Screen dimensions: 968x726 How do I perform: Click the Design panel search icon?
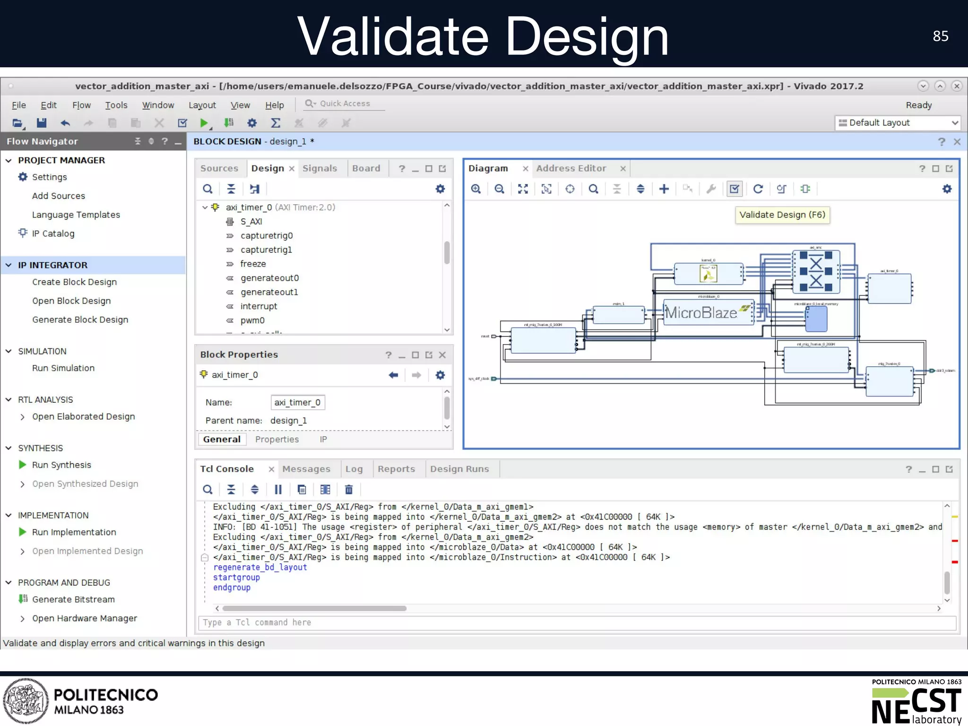coord(207,189)
